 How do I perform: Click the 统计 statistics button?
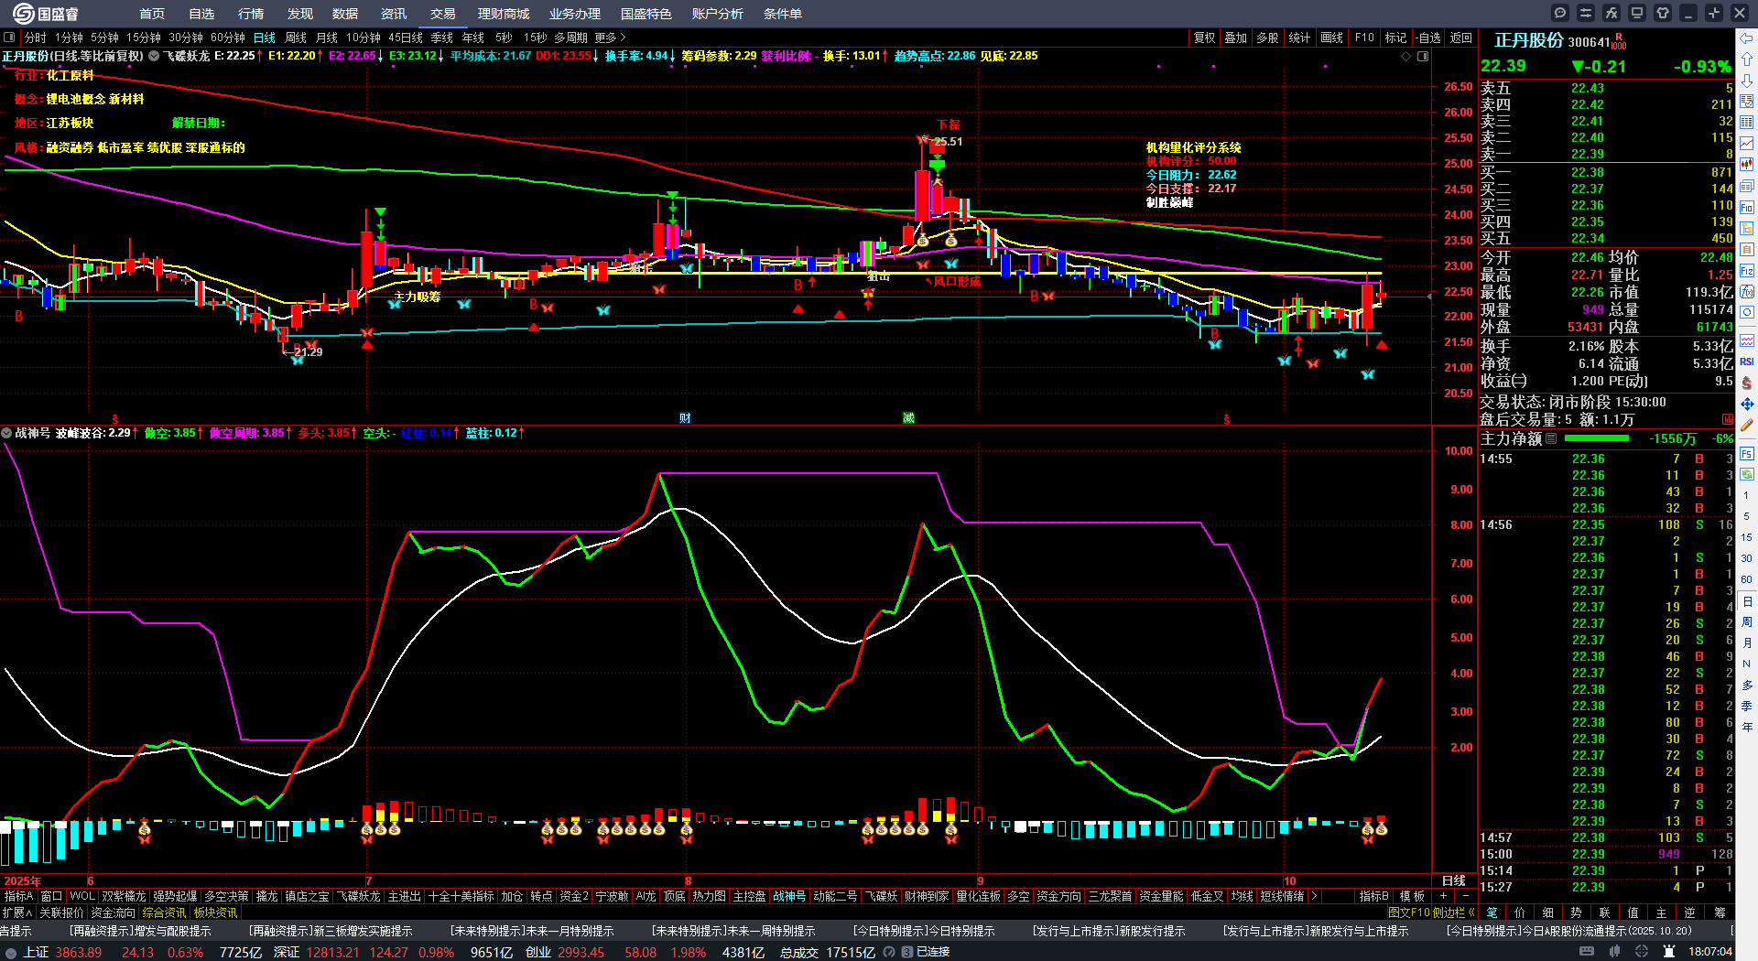(1299, 38)
